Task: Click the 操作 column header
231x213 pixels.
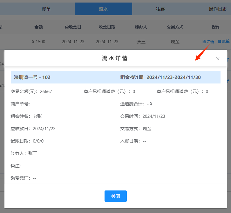Action: (216, 27)
